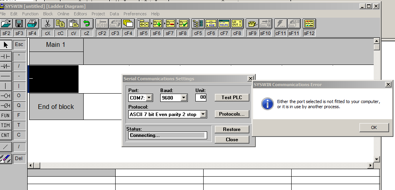
Task: Open the ASE address editor icon above cF6
Action: pyautogui.click(x=211, y=24)
